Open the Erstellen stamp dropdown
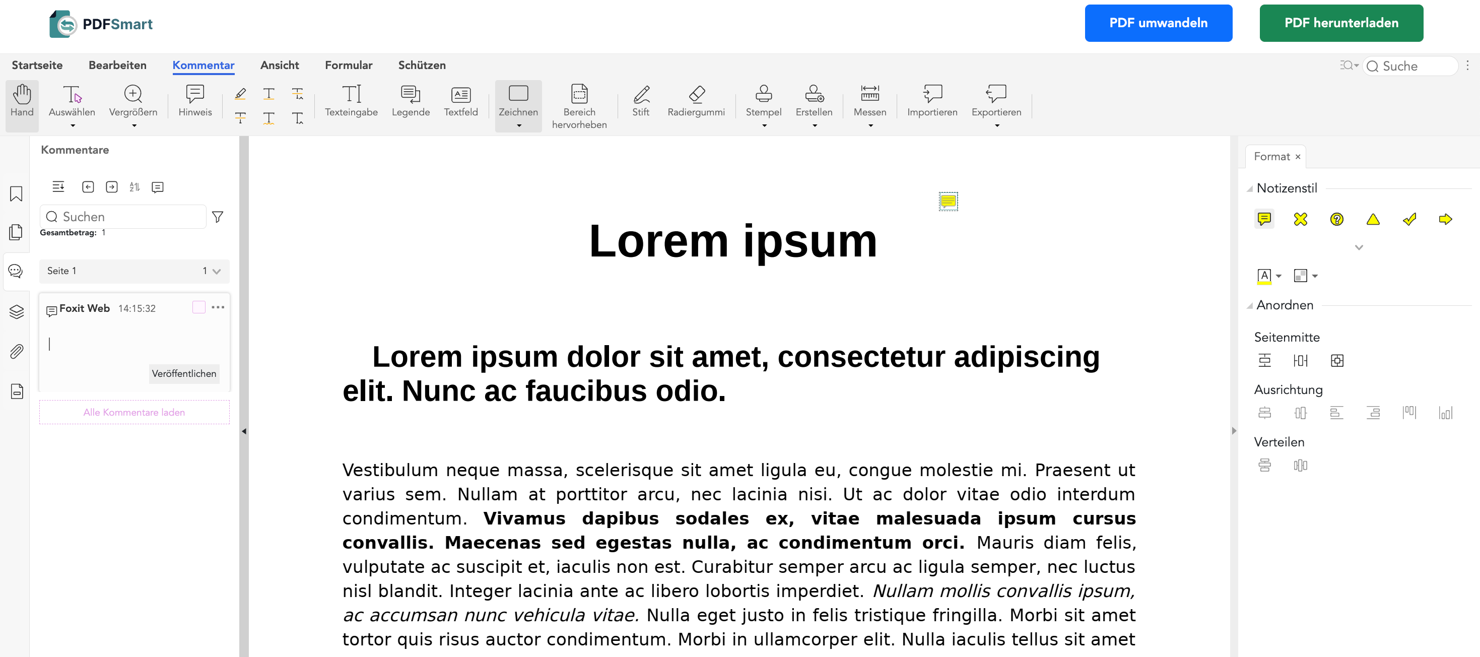Viewport: 1480px width, 657px height. [814, 125]
